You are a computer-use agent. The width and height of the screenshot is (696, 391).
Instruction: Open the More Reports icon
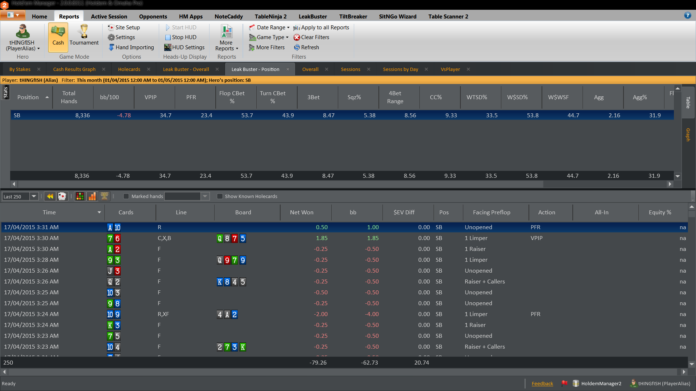(227, 38)
